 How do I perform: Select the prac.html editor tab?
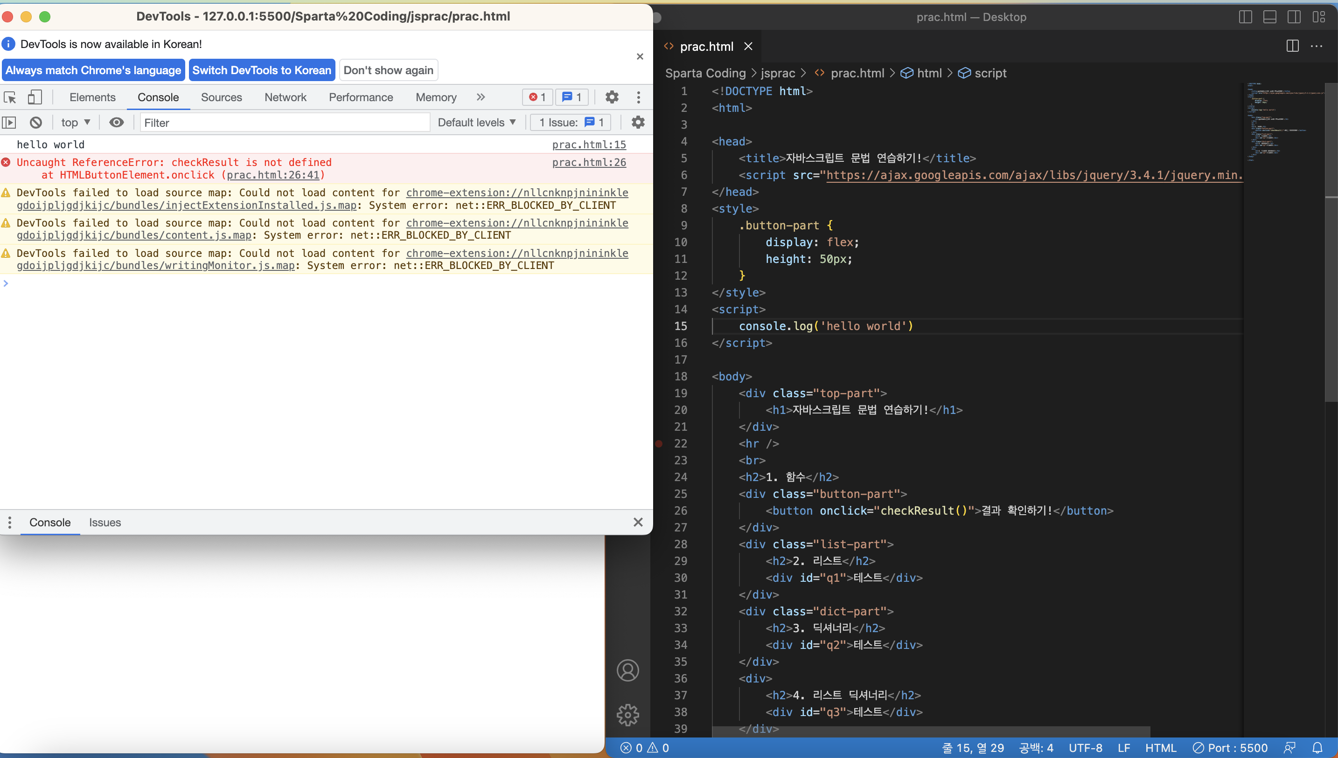pyautogui.click(x=706, y=46)
